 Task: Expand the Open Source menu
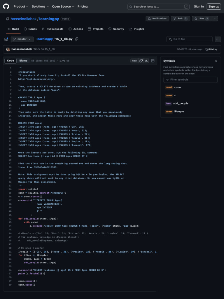63,6
